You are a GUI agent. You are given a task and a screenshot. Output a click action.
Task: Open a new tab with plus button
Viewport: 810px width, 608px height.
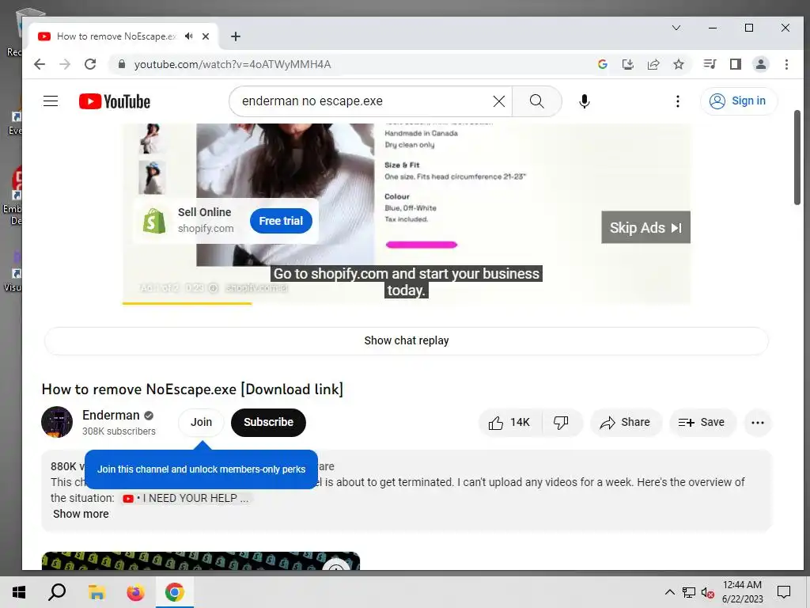236,36
